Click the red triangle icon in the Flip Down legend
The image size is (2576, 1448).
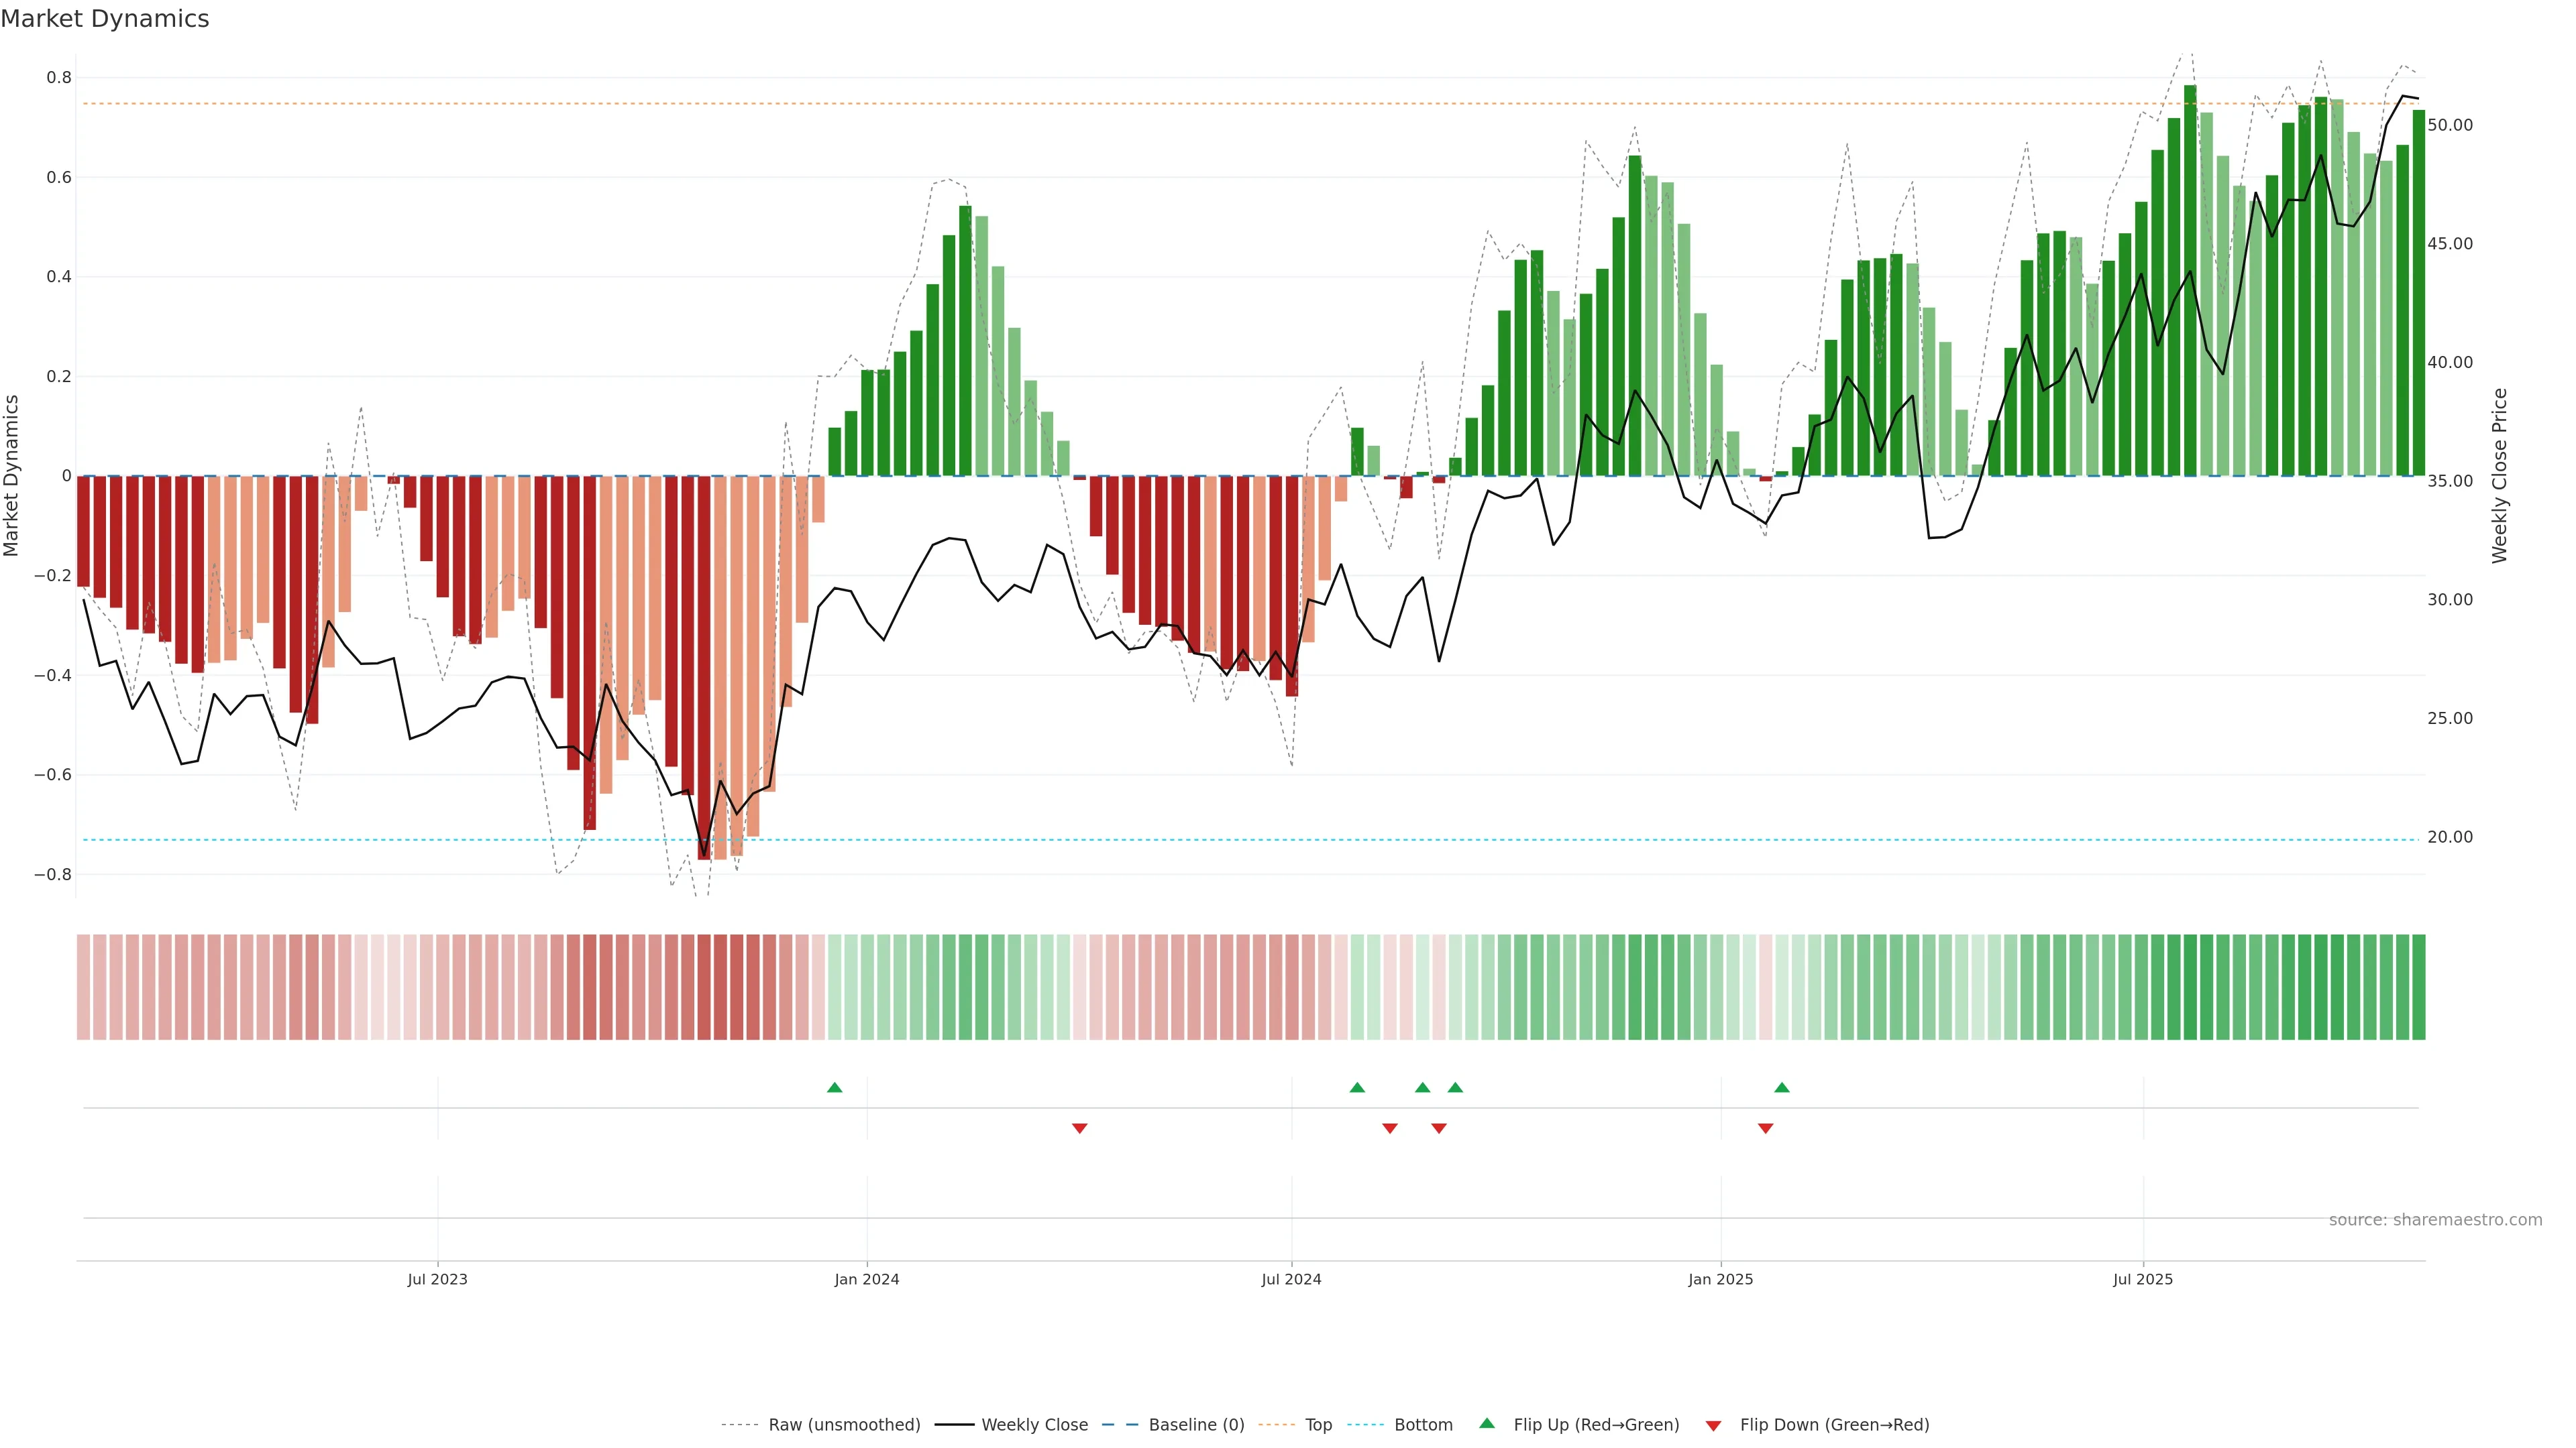(x=1713, y=1425)
